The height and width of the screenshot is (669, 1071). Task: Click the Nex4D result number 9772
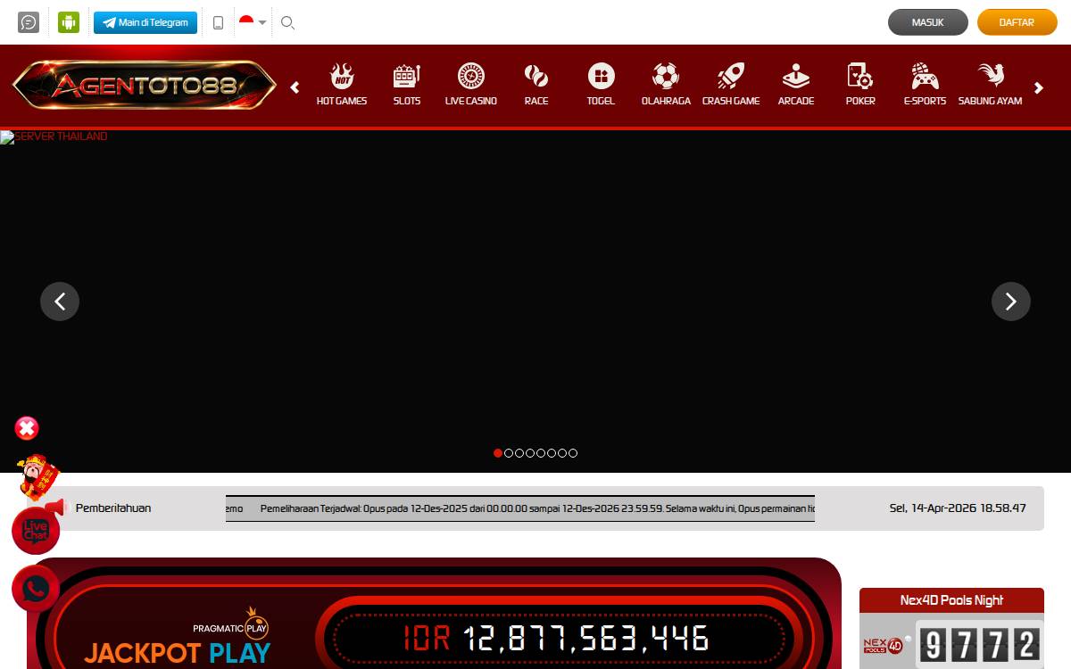(981, 644)
